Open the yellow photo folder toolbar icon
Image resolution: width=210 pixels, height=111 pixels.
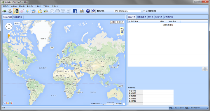pos(40,11)
